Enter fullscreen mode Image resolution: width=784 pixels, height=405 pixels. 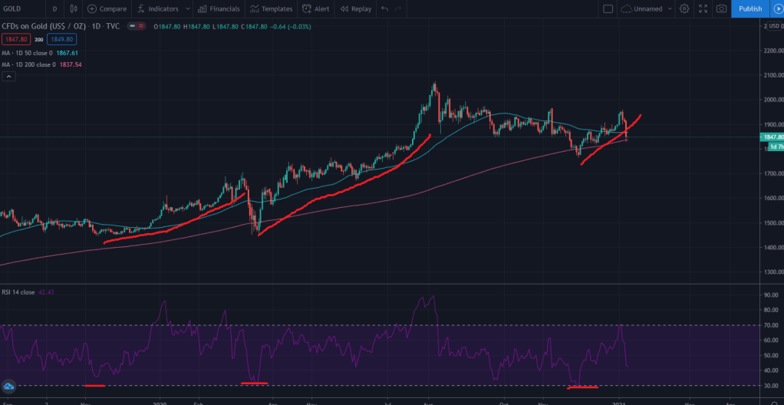coord(703,8)
